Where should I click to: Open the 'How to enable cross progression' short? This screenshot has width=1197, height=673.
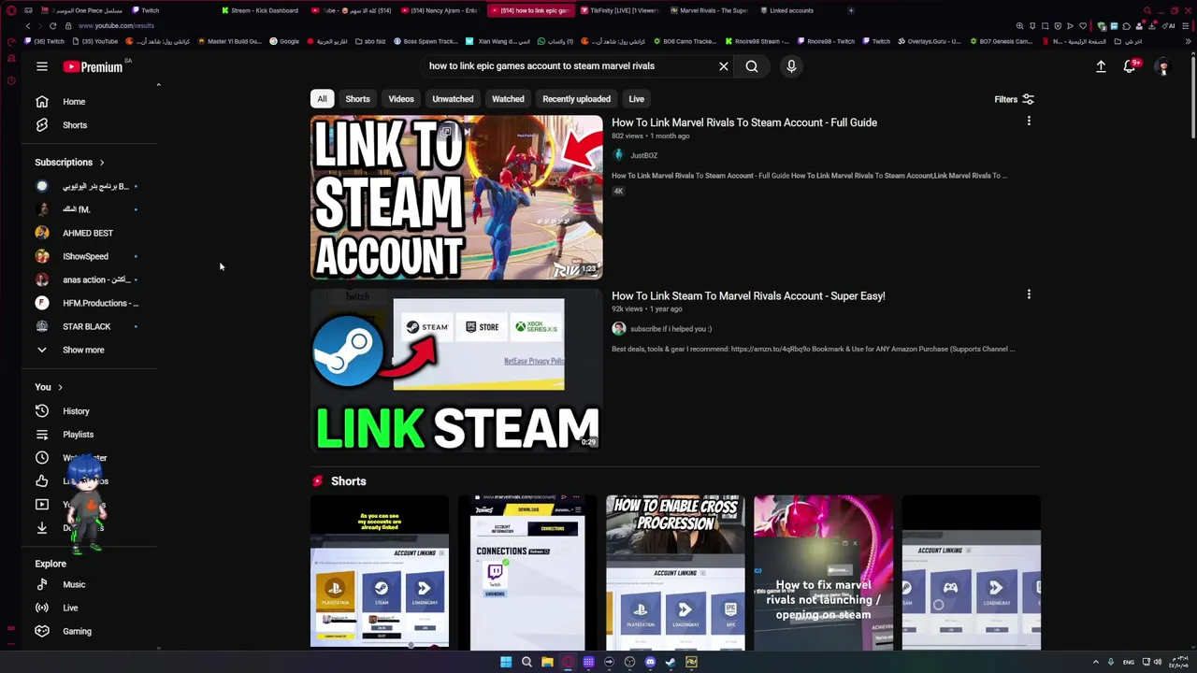coord(675,572)
